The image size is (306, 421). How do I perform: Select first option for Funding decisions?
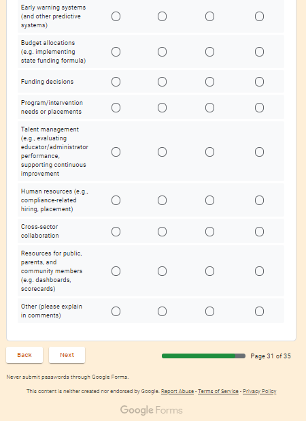116,82
